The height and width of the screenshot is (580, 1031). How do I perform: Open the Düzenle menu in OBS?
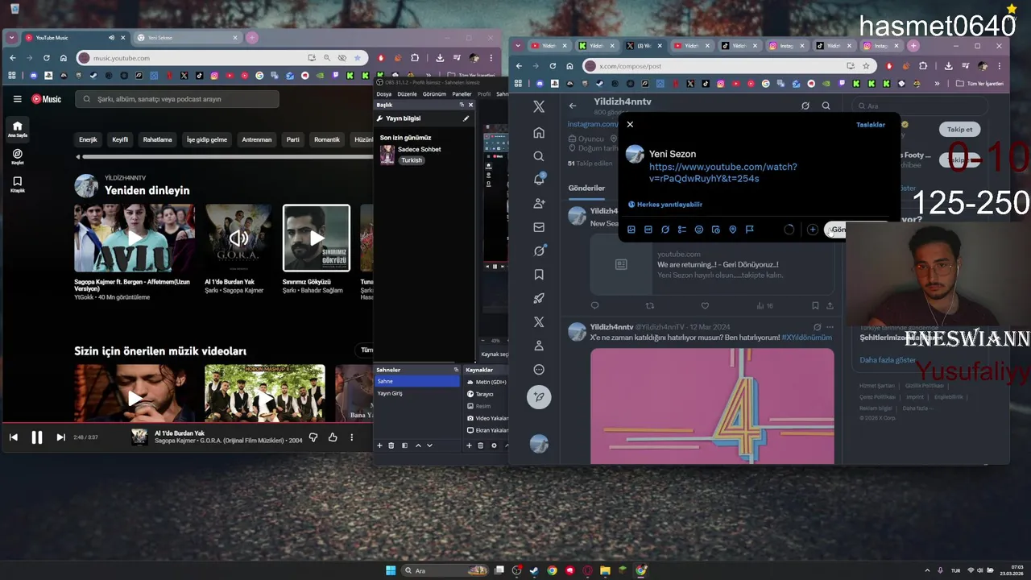[x=407, y=93]
